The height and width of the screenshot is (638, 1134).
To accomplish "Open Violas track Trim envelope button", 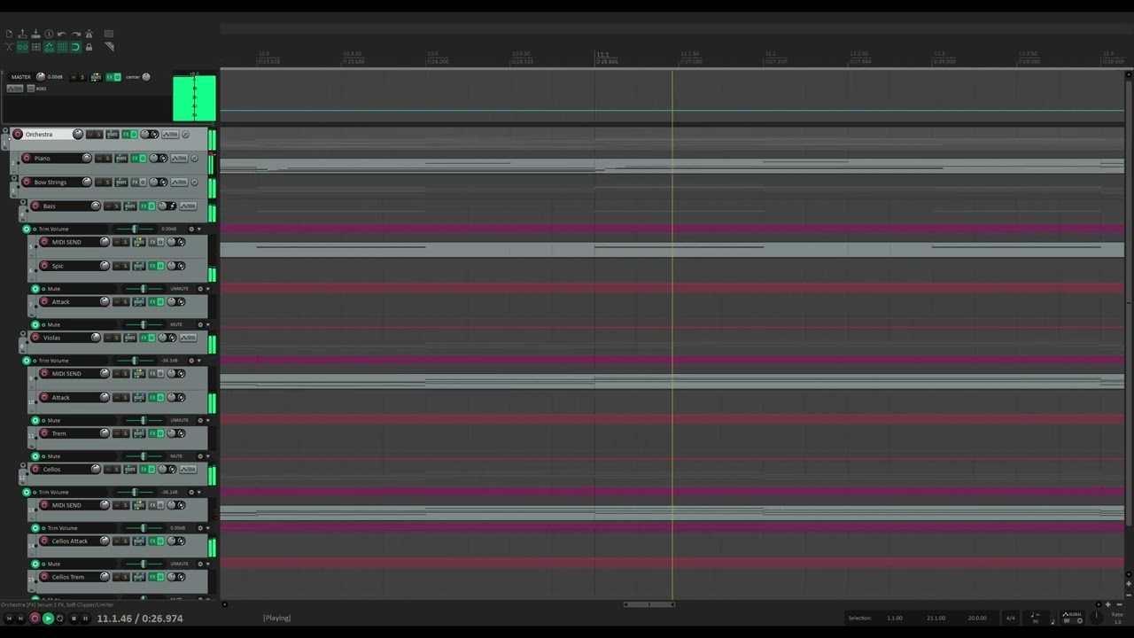I will click(188, 338).
